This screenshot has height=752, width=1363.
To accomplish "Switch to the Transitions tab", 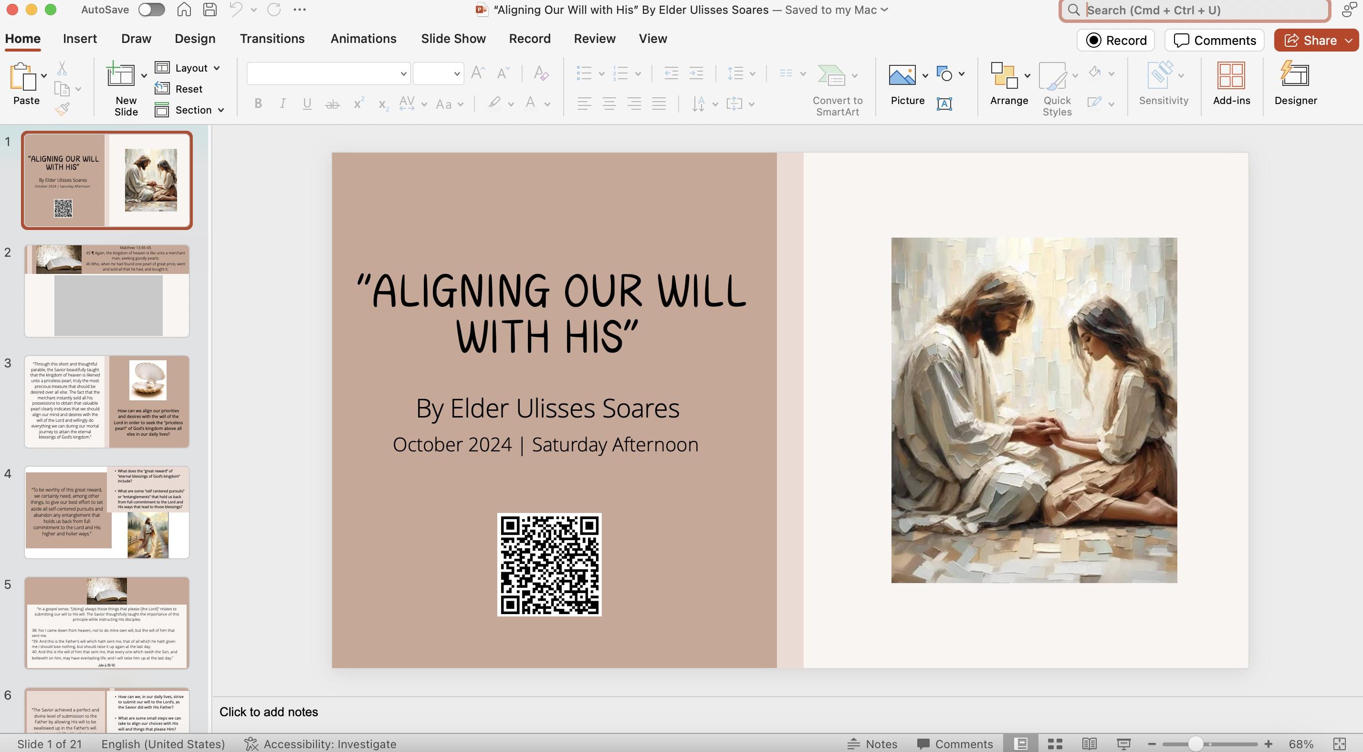I will [272, 38].
